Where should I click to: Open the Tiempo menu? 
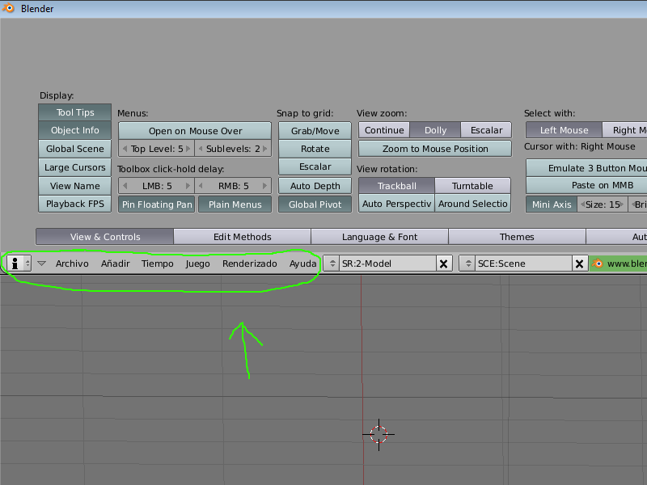pos(158,264)
